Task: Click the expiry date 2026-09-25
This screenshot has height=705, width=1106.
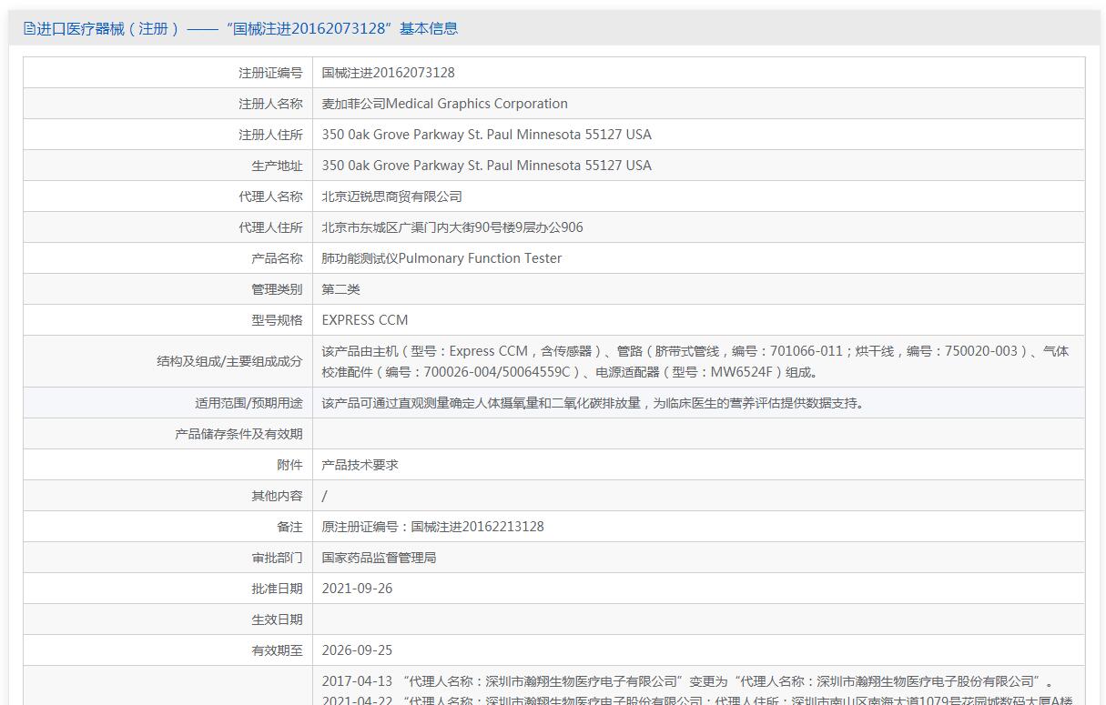Action: coord(357,650)
